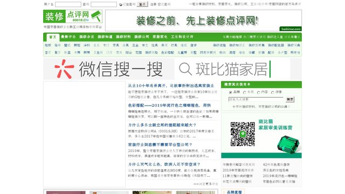Open the 装修词典 link

pyautogui.click(x=294, y=45)
